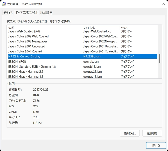
Task: Click the profile list vertical scrollbar thumb
Action: tap(160, 59)
